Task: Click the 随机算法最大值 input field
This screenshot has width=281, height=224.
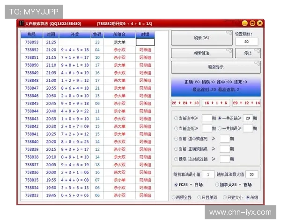Action: tap(252, 175)
